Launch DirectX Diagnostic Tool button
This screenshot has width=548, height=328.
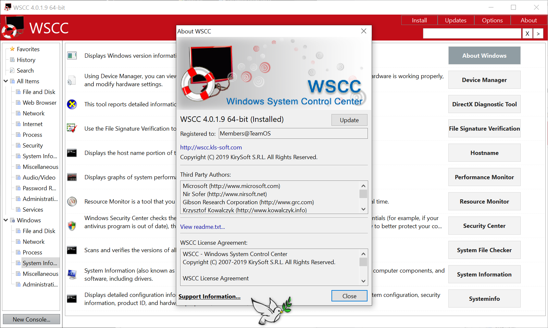pos(484,104)
